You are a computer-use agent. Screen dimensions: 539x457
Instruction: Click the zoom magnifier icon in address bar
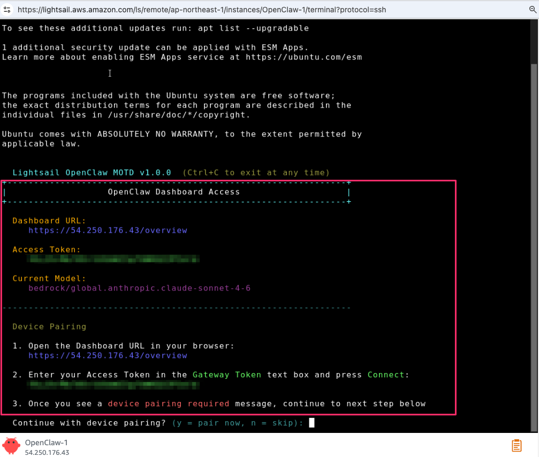(532, 10)
